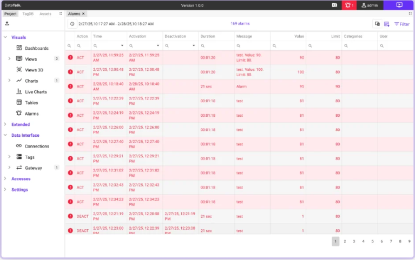The image size is (415, 260).
Task: Open Dashboards in the sidebar
Action: pyautogui.click(x=37, y=48)
